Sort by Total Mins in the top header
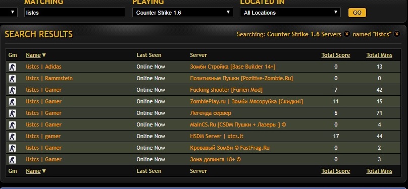 click(x=379, y=55)
